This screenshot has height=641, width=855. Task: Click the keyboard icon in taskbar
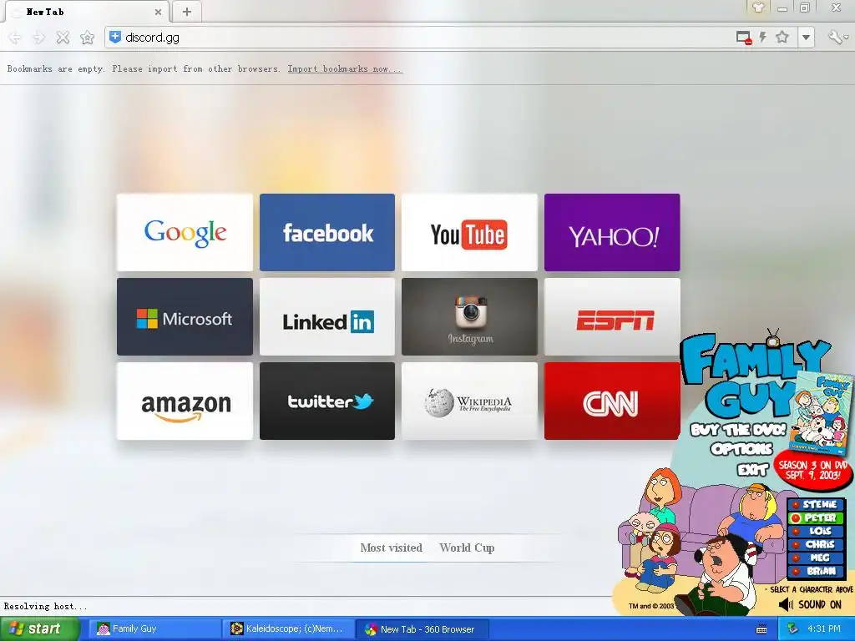(761, 629)
